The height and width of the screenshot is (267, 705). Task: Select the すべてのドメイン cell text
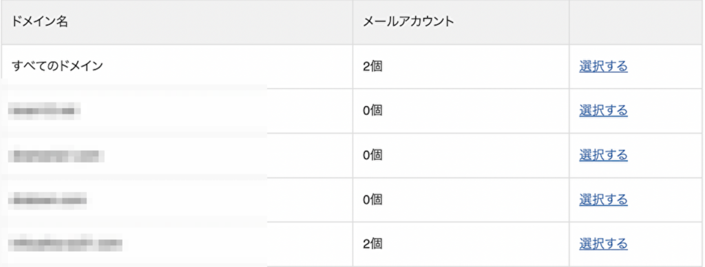(x=58, y=66)
